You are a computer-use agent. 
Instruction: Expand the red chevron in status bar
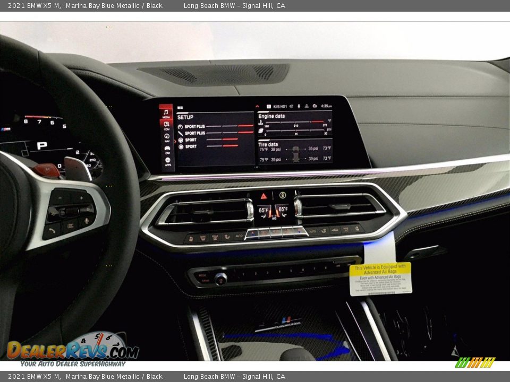tap(258, 106)
